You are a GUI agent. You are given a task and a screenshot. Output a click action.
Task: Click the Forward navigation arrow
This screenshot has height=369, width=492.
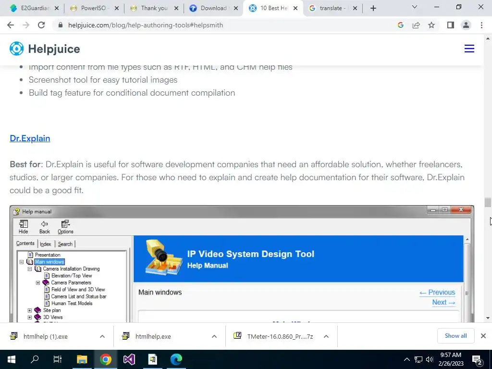(x=26, y=25)
